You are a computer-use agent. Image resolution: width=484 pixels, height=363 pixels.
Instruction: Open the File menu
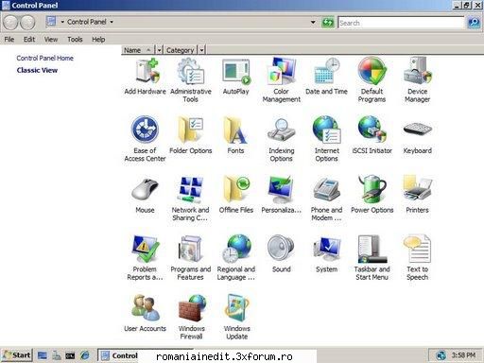point(9,40)
